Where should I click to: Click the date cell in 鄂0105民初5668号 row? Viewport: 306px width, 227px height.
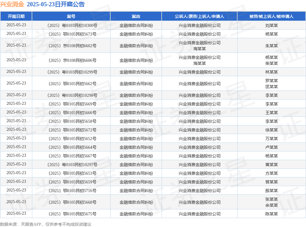(x=16, y=202)
